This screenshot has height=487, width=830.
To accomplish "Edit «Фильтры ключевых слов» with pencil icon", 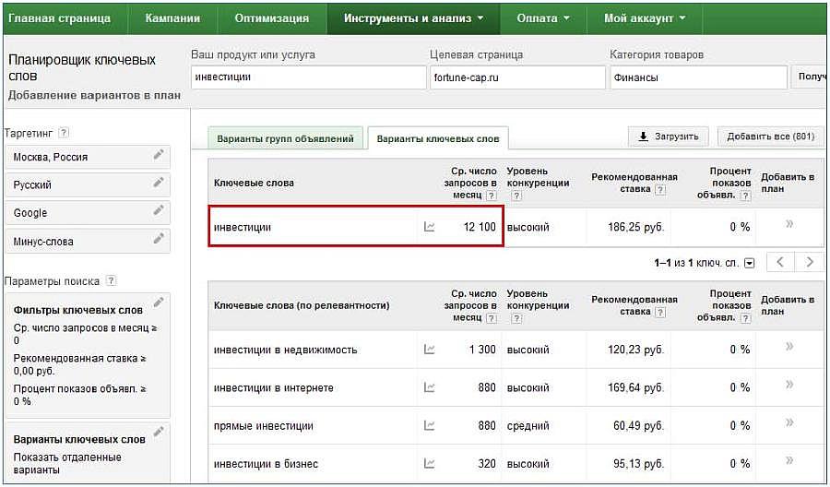I will pyautogui.click(x=159, y=303).
